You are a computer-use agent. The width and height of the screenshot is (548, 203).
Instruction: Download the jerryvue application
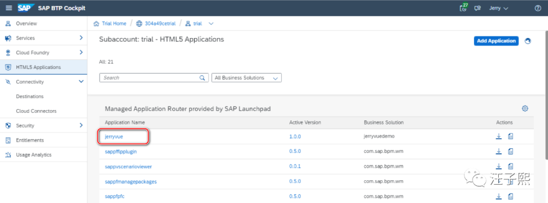click(x=499, y=137)
